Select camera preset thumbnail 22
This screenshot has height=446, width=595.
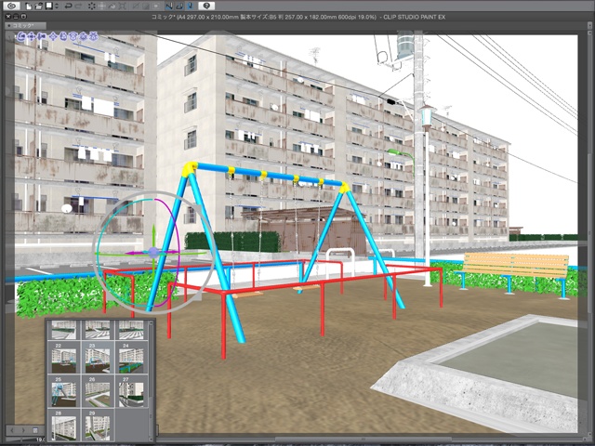point(64,357)
